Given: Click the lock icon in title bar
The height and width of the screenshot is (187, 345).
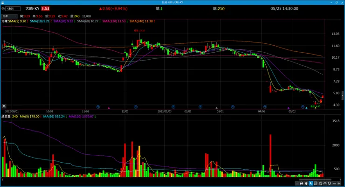Looking at the screenshot, I should [x=2, y=2].
